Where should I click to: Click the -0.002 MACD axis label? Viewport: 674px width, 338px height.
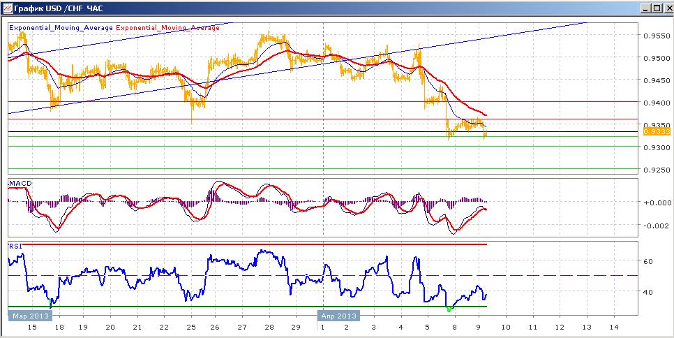click(x=657, y=226)
